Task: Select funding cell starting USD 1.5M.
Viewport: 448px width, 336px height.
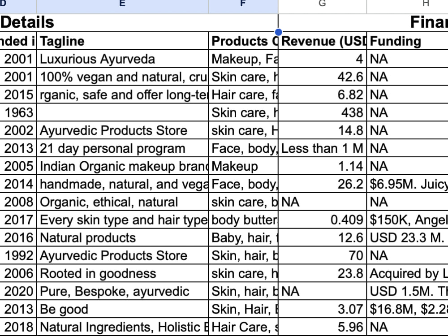Action: [x=407, y=291]
